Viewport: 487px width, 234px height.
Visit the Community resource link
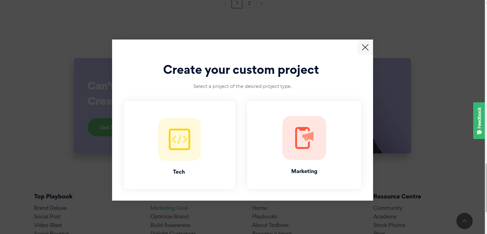click(x=388, y=208)
